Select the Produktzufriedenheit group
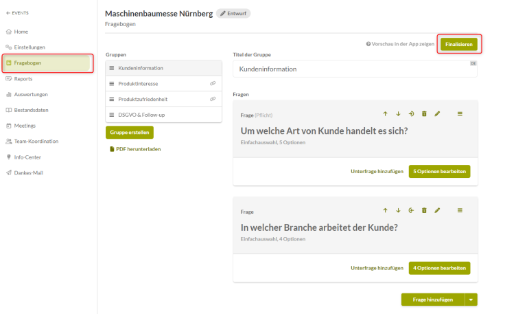The width and height of the screenshot is (516, 314). tap(163, 99)
